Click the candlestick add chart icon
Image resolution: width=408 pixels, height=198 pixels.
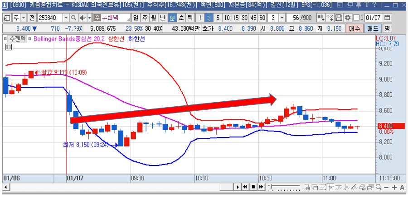pyautogui.click(x=321, y=18)
